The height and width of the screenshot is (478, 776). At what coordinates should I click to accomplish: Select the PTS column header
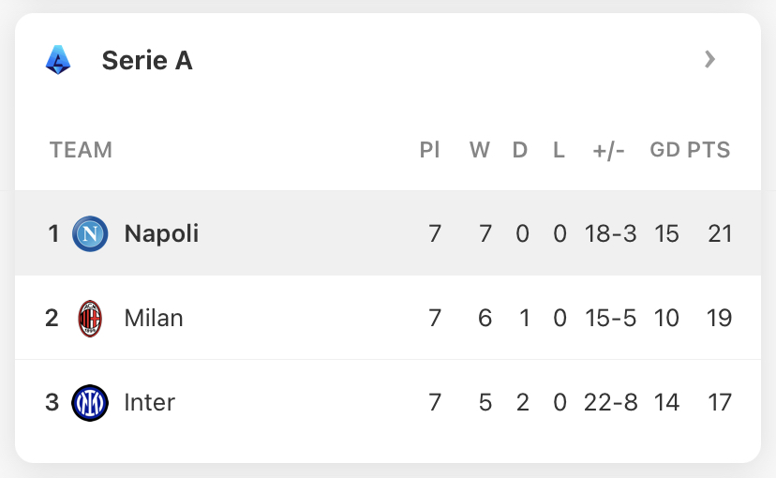[709, 150]
